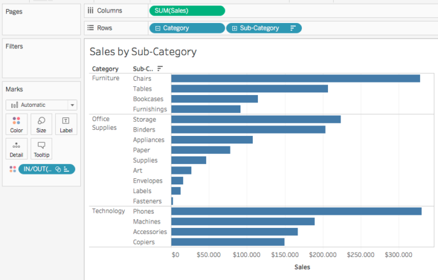Open the Label marks card

point(66,124)
